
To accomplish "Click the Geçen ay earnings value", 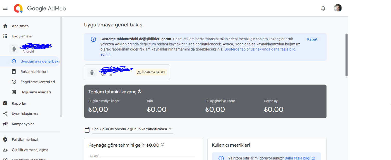I will click(x=274, y=109).
